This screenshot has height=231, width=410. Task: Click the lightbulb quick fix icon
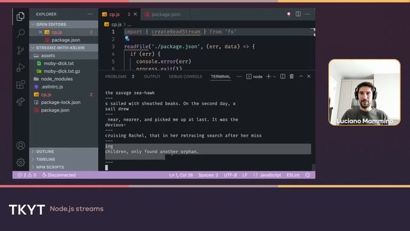[x=127, y=38]
